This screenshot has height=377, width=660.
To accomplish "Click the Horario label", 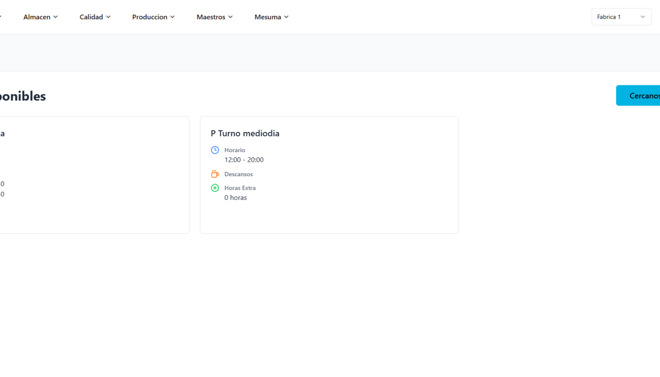I will point(235,150).
